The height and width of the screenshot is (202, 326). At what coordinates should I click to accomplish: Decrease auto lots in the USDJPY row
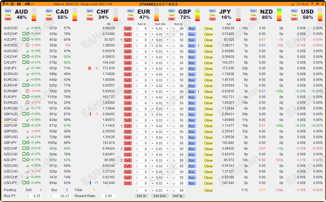pyautogui.click(x=152, y=183)
